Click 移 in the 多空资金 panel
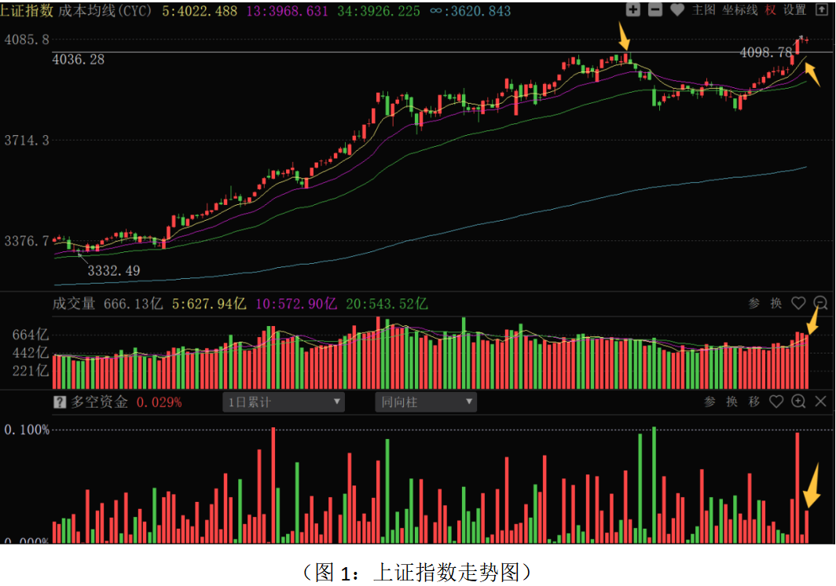836x586 pixels. [x=754, y=401]
